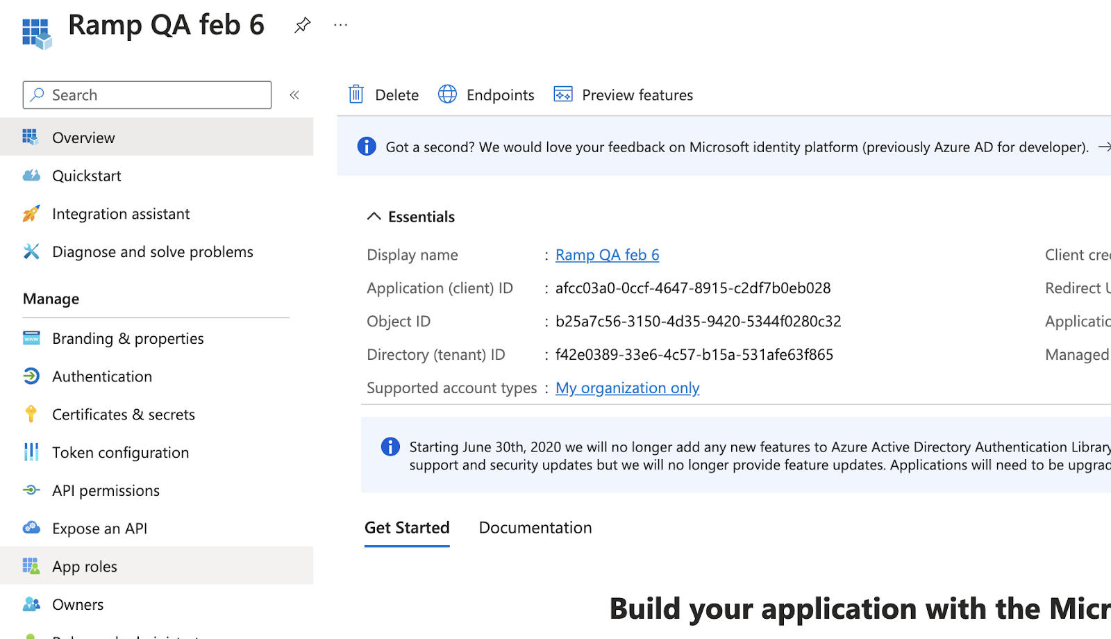Click the Certificates key icon
The width and height of the screenshot is (1111, 639).
click(31, 414)
